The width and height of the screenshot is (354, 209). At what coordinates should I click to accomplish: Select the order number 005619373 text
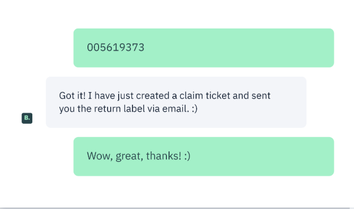click(x=116, y=48)
